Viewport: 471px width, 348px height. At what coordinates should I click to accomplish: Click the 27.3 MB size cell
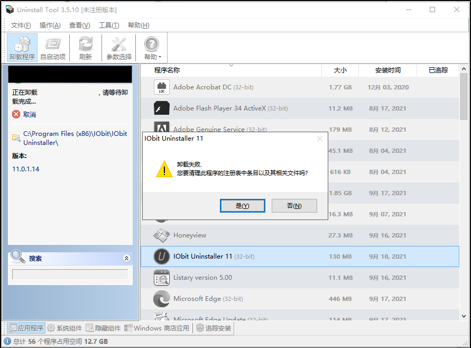(x=340, y=235)
